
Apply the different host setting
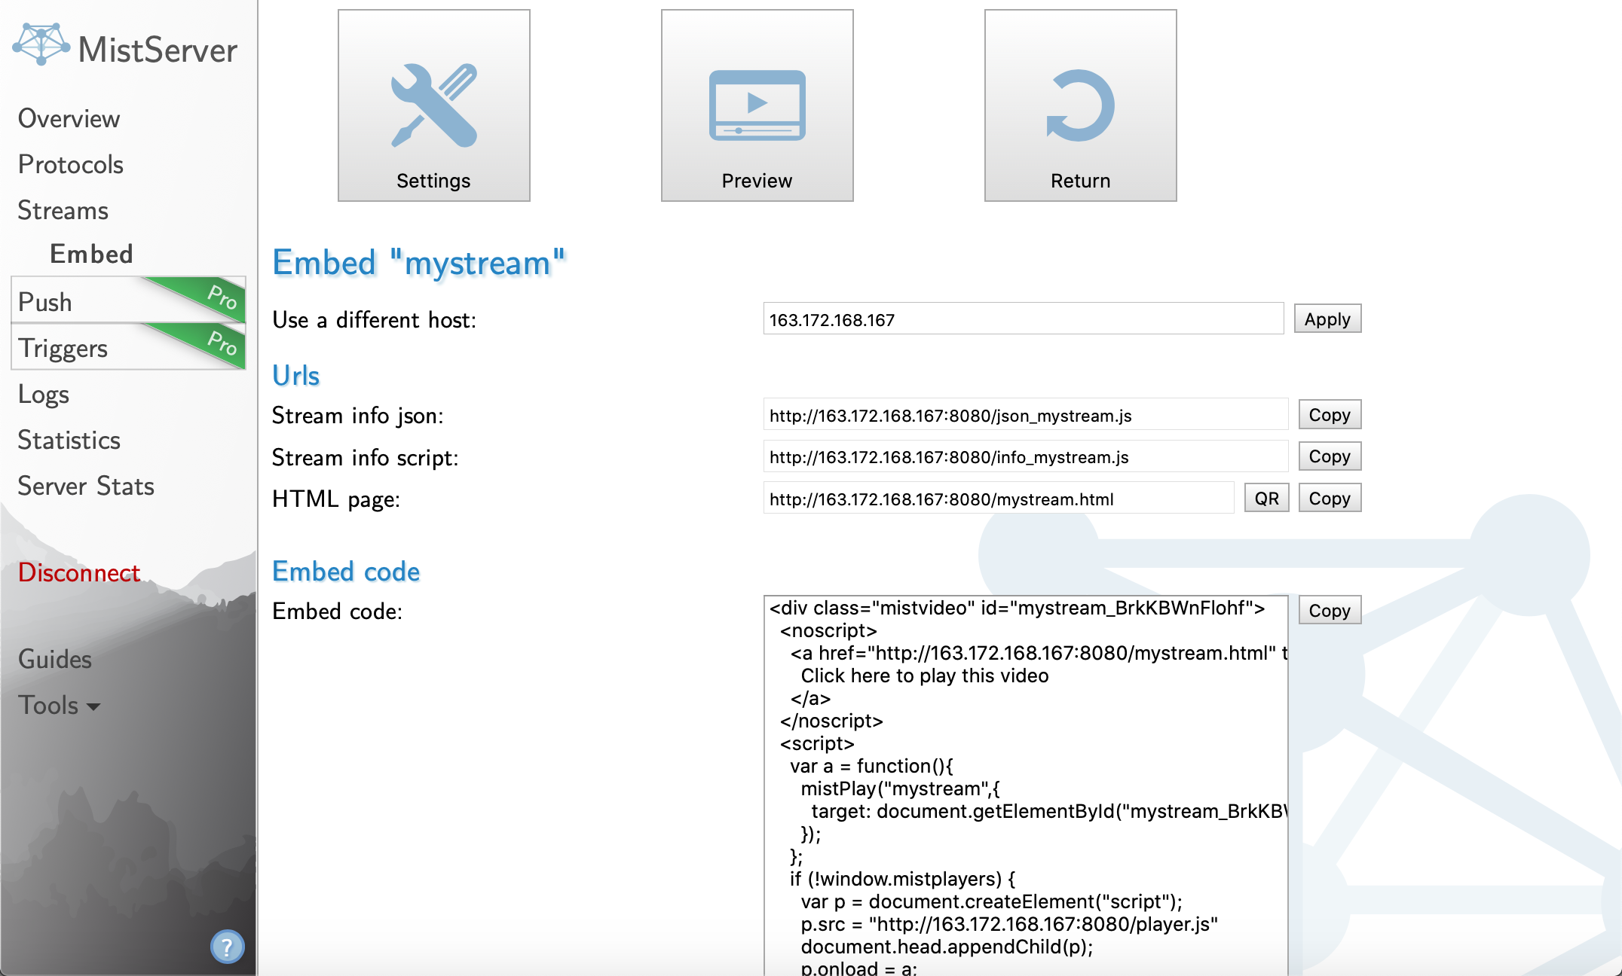point(1327,319)
